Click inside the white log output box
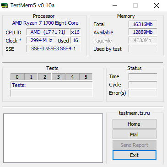The height and width of the screenshot is (167, 167). [53, 138]
